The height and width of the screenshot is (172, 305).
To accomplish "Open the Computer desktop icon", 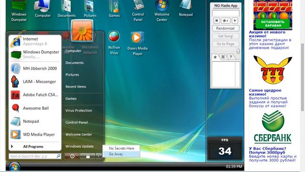I will (x=42, y=9).
